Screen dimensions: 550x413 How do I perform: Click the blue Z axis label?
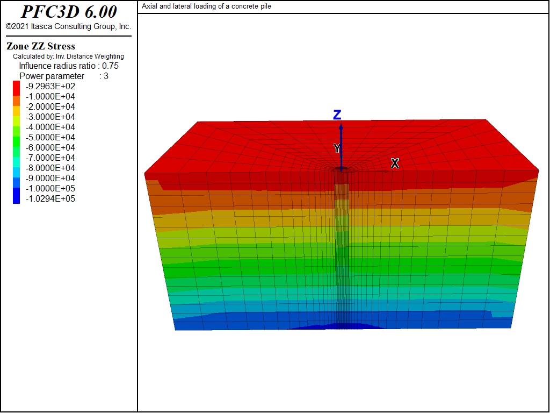coord(337,115)
